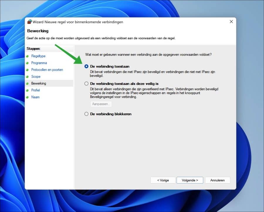Click green bullet beside Naam

(x=27, y=97)
